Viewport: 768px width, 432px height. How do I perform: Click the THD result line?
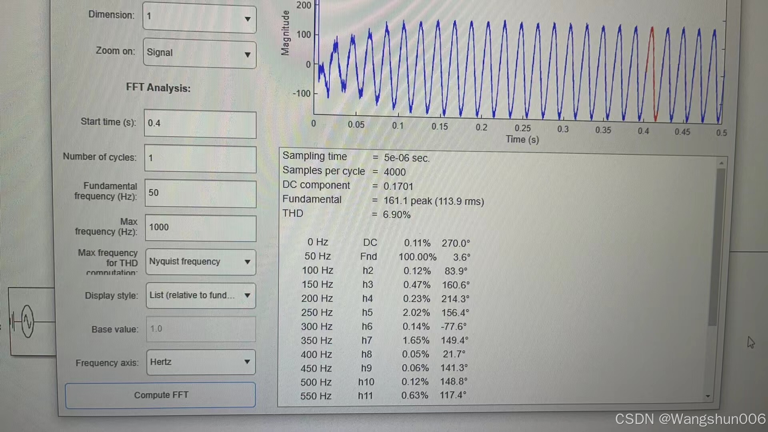click(x=346, y=214)
